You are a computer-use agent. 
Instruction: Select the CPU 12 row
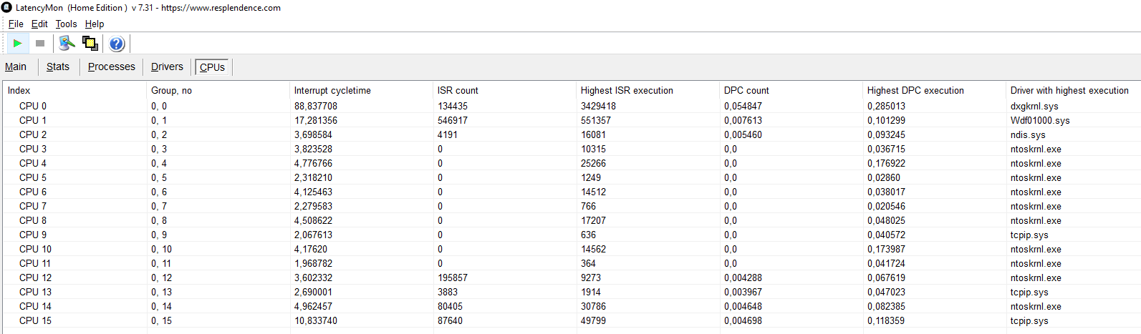point(35,277)
